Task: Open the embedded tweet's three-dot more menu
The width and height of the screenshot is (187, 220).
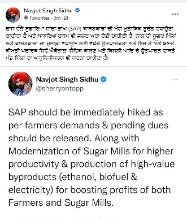Action: (x=175, y=79)
